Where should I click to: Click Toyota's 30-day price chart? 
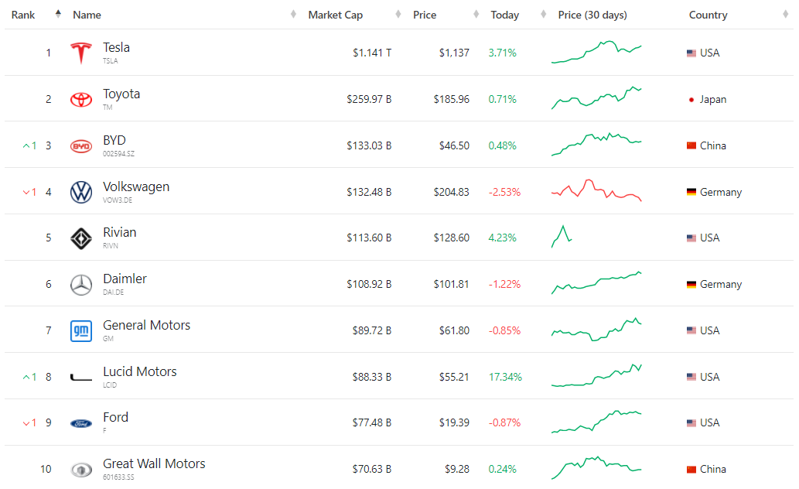tap(596, 98)
